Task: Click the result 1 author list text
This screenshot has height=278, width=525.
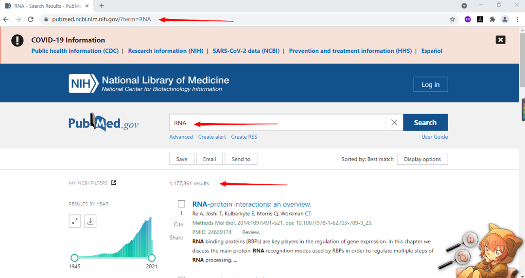Action: pos(252,214)
